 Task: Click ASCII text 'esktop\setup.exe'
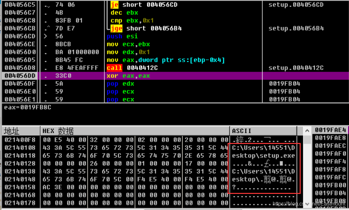tap(263, 156)
